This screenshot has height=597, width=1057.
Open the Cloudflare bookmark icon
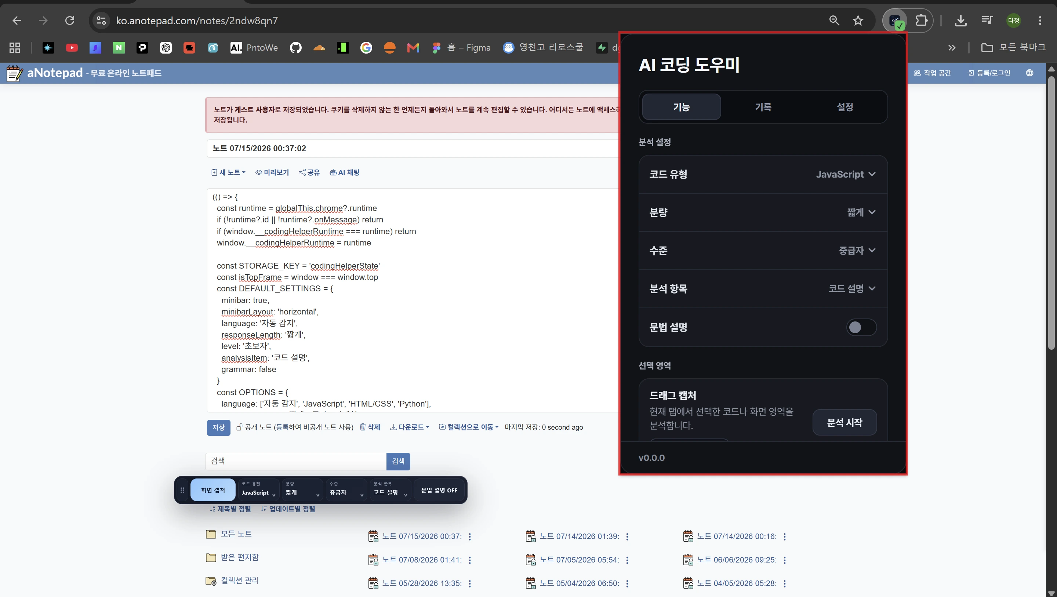319,48
